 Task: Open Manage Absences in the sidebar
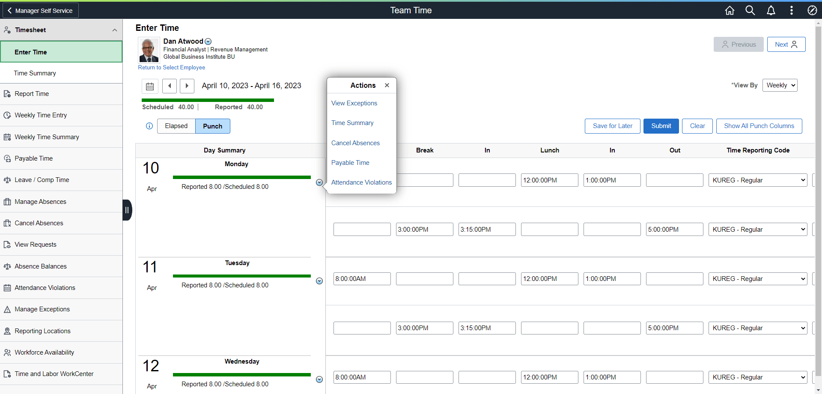pos(61,202)
